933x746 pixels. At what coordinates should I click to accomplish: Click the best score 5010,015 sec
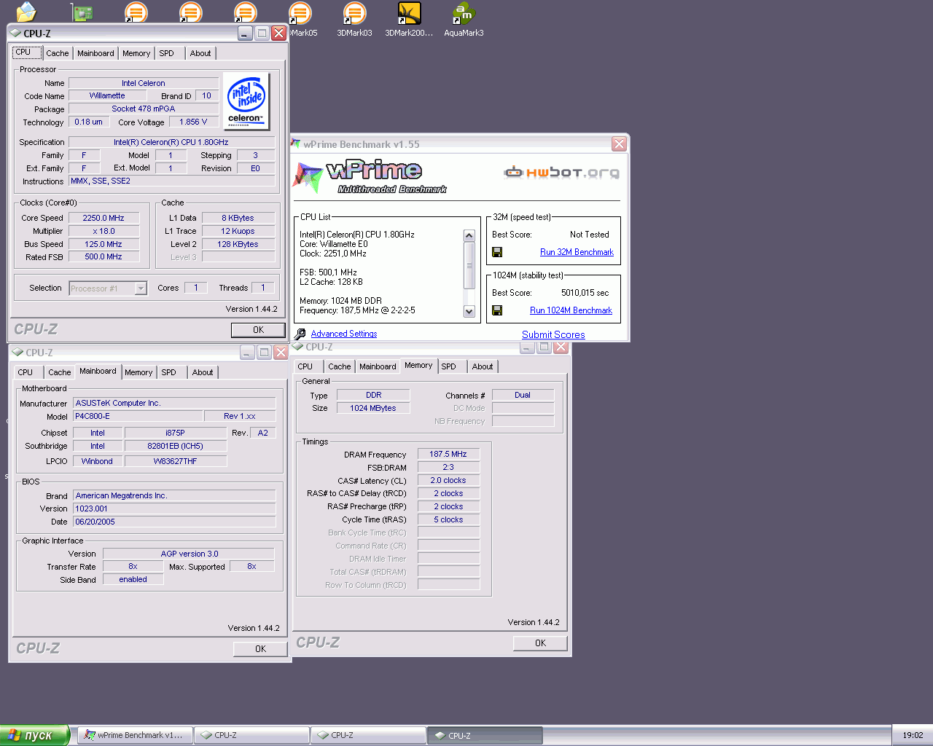click(x=585, y=293)
